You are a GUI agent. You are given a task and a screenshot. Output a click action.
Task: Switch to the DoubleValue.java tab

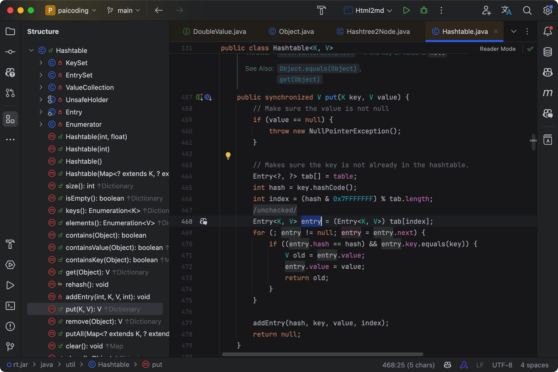(220, 31)
